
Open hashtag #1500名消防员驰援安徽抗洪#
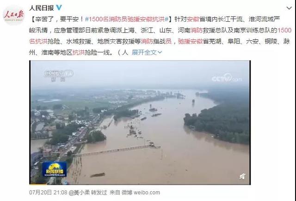[127, 19]
